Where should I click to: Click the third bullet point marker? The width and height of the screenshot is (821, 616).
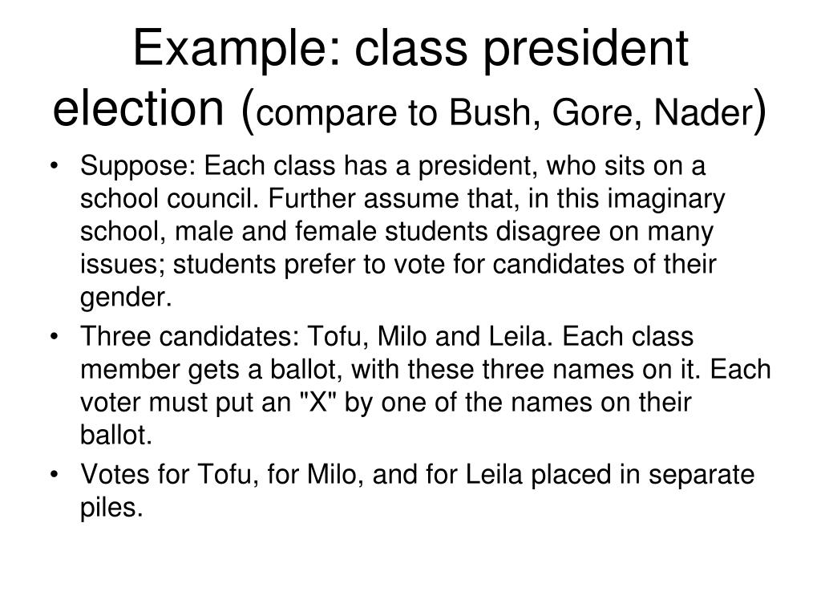54,475
